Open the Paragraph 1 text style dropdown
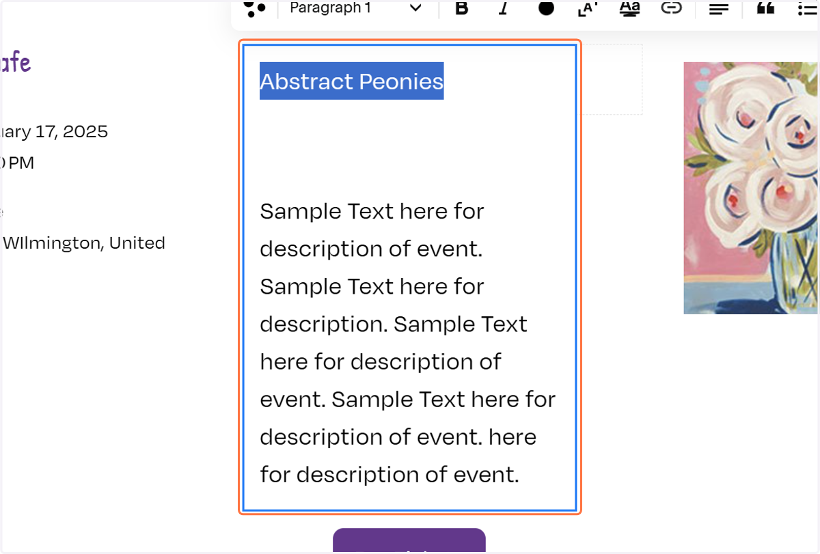Screen dimensions: 820x554 pyautogui.click(x=355, y=8)
